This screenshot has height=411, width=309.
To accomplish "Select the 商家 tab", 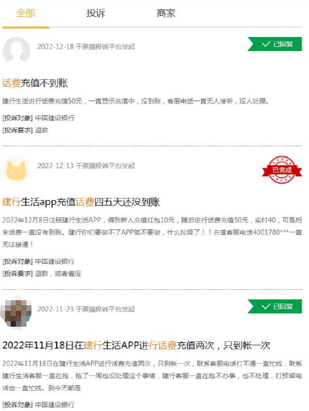I will tap(166, 13).
